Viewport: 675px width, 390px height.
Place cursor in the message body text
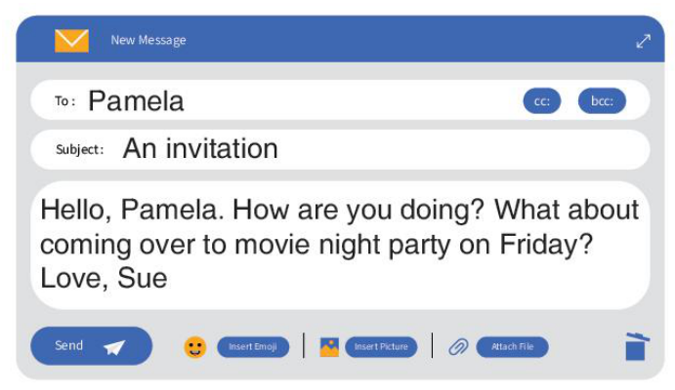pyautogui.click(x=340, y=245)
